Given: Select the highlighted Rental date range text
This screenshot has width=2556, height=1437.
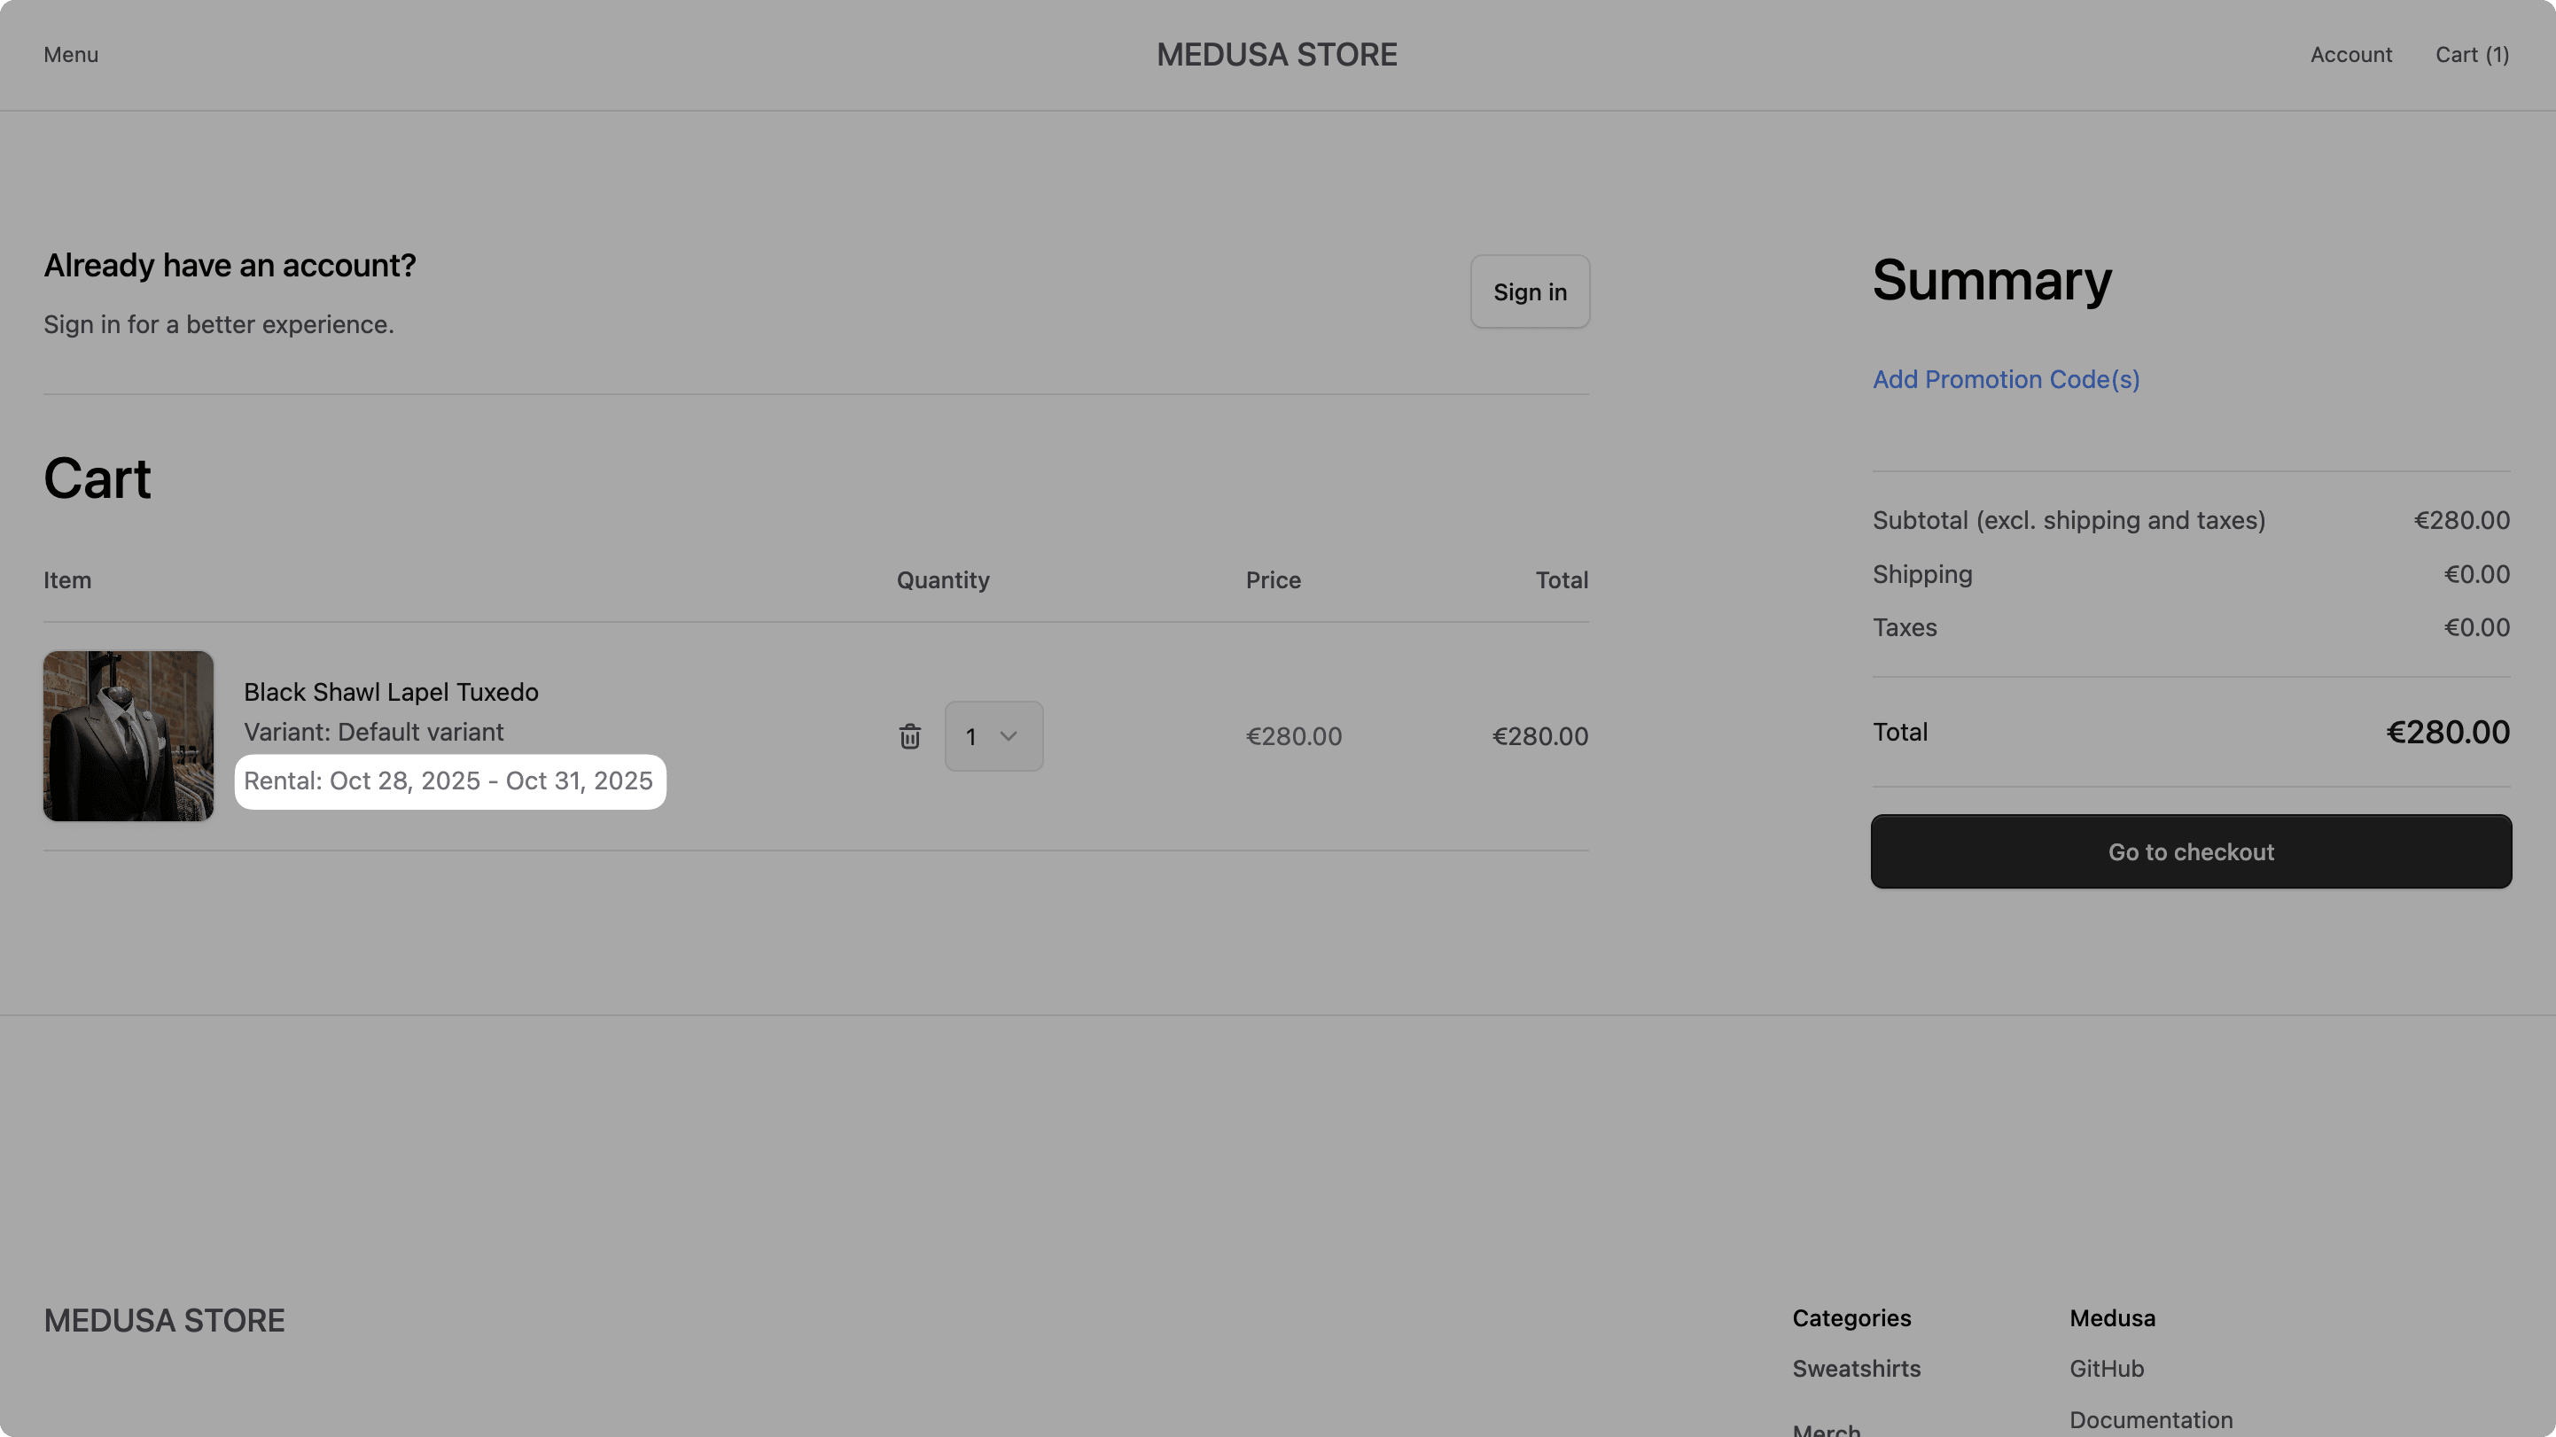Looking at the screenshot, I should (449, 781).
